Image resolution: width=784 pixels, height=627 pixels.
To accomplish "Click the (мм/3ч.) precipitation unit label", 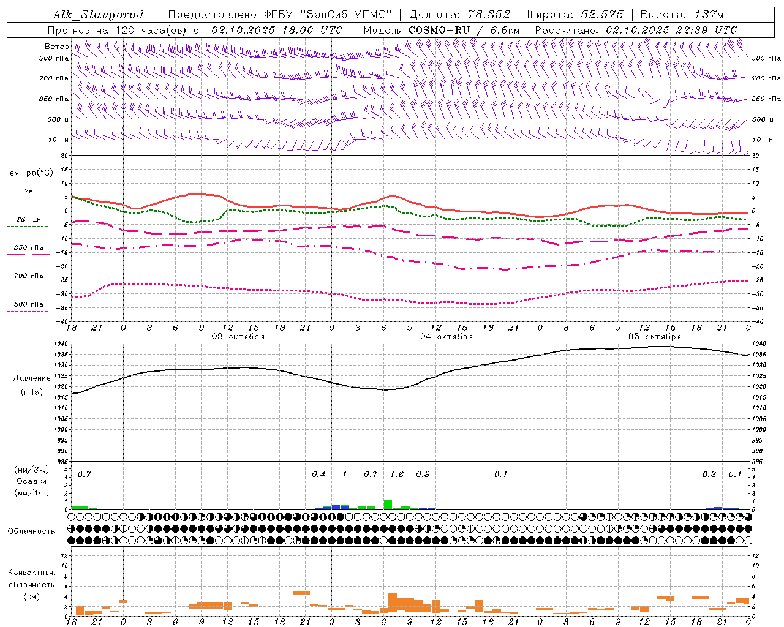I will [x=32, y=470].
